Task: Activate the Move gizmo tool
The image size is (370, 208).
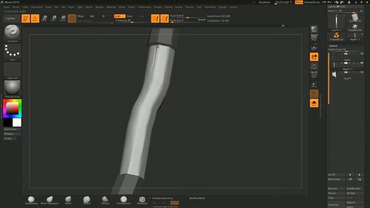Action: [x=44, y=18]
